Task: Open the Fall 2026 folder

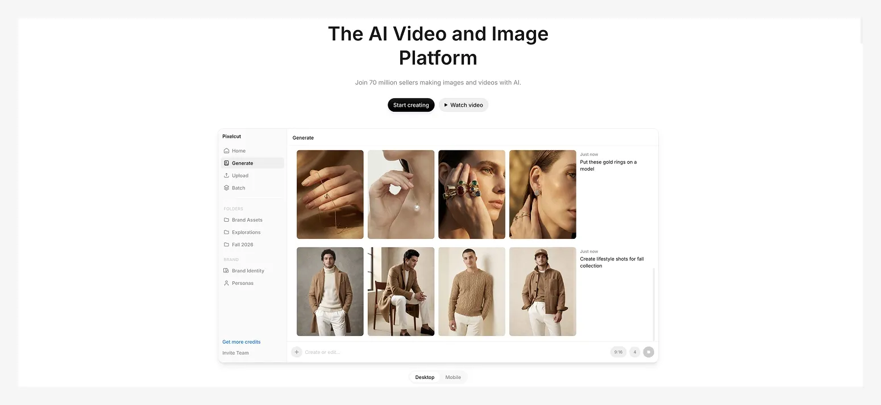Action: tap(252, 245)
